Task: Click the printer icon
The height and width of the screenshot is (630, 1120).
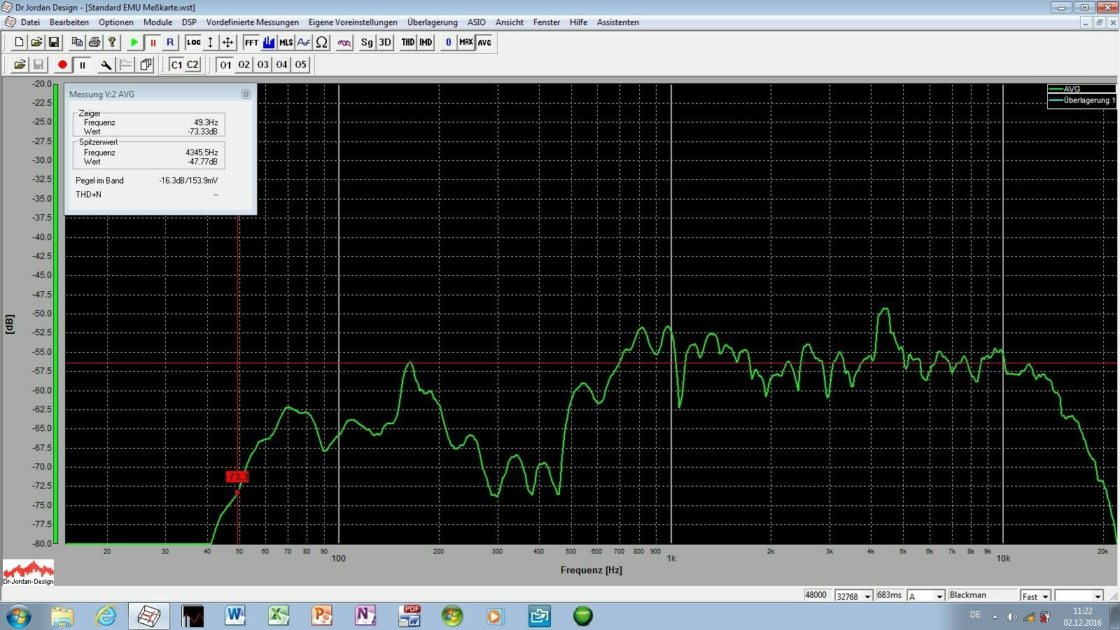Action: click(x=94, y=43)
